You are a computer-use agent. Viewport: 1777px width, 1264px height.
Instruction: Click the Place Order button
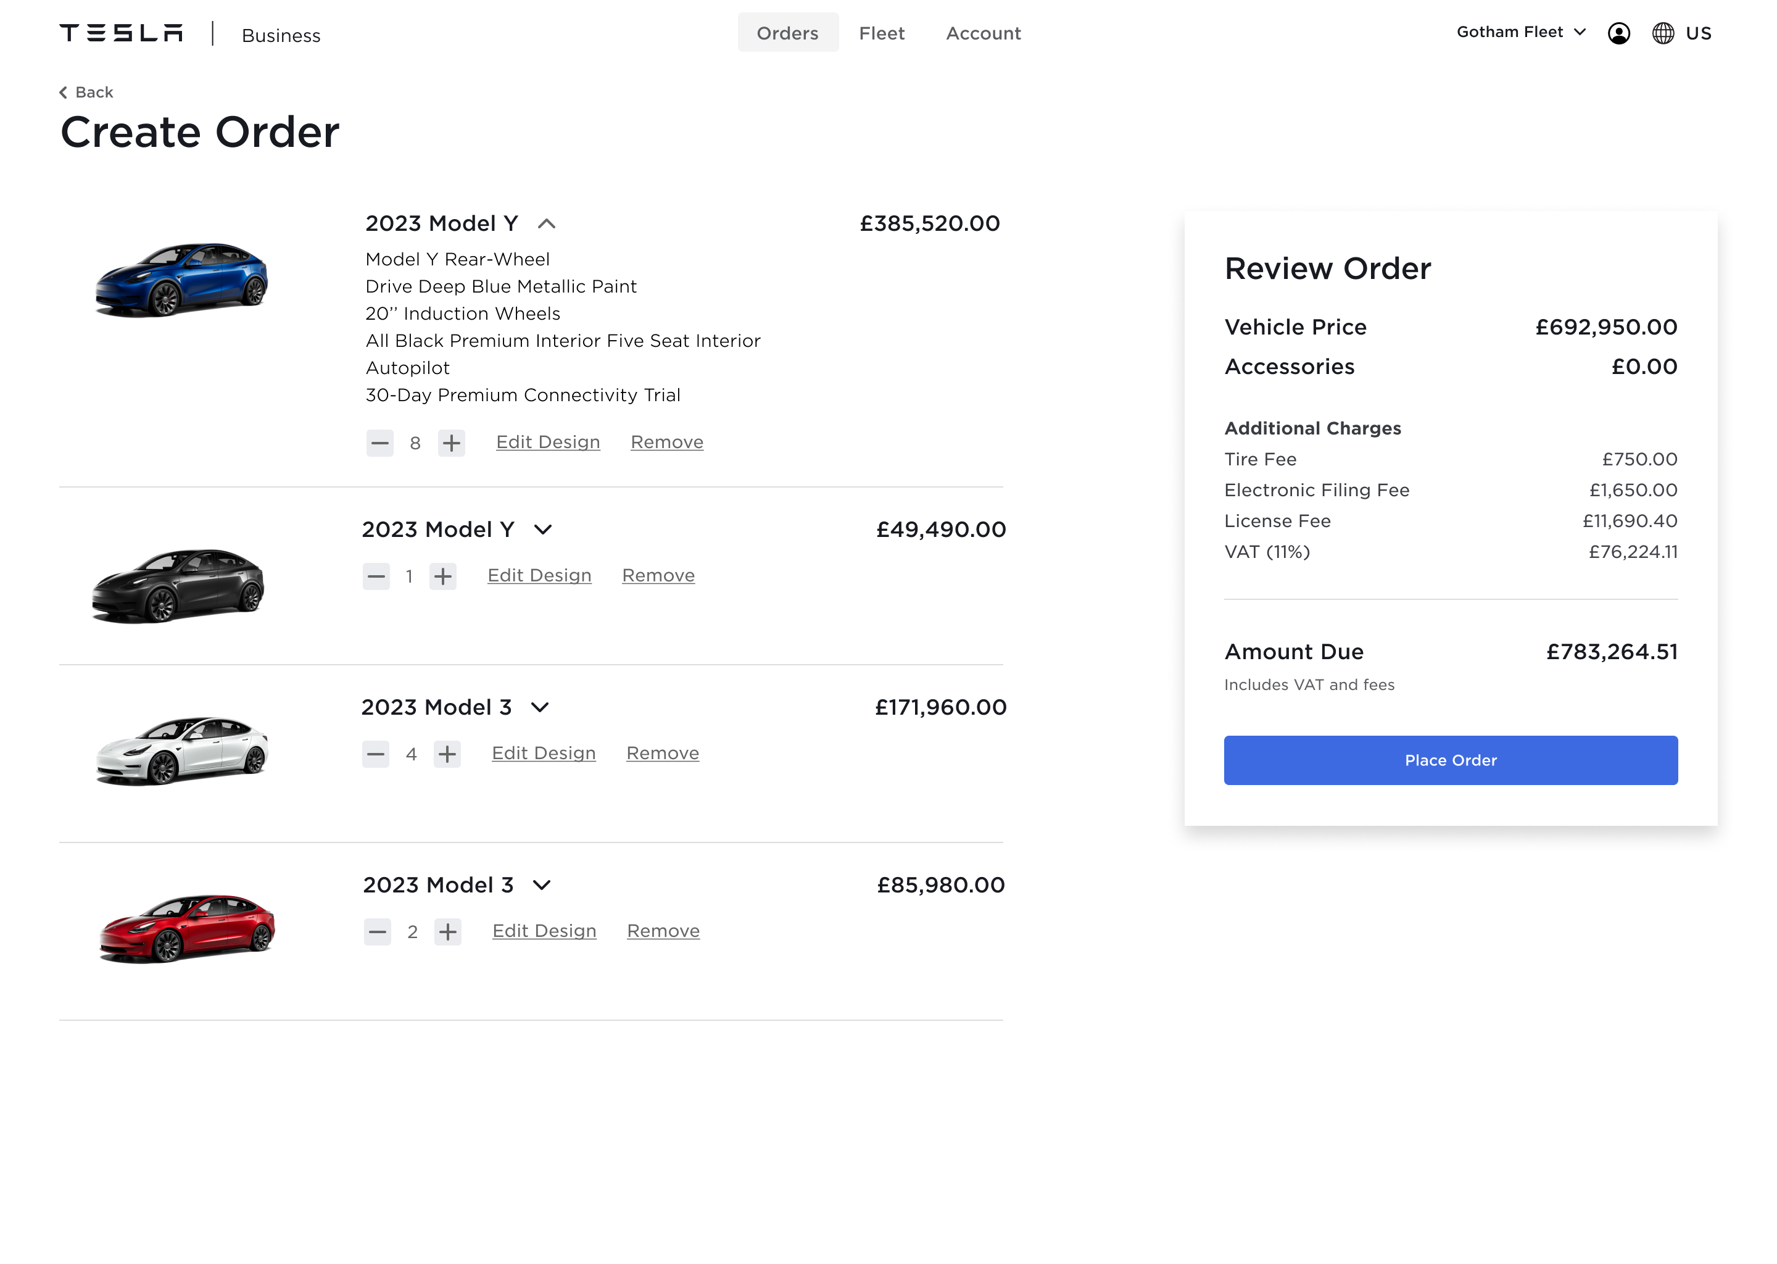[1450, 760]
